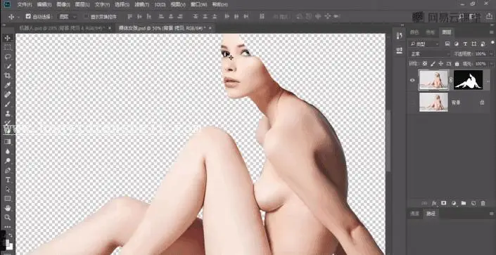496x255 pixels.
Task: Click the fx layer style icon
Action: (x=434, y=203)
